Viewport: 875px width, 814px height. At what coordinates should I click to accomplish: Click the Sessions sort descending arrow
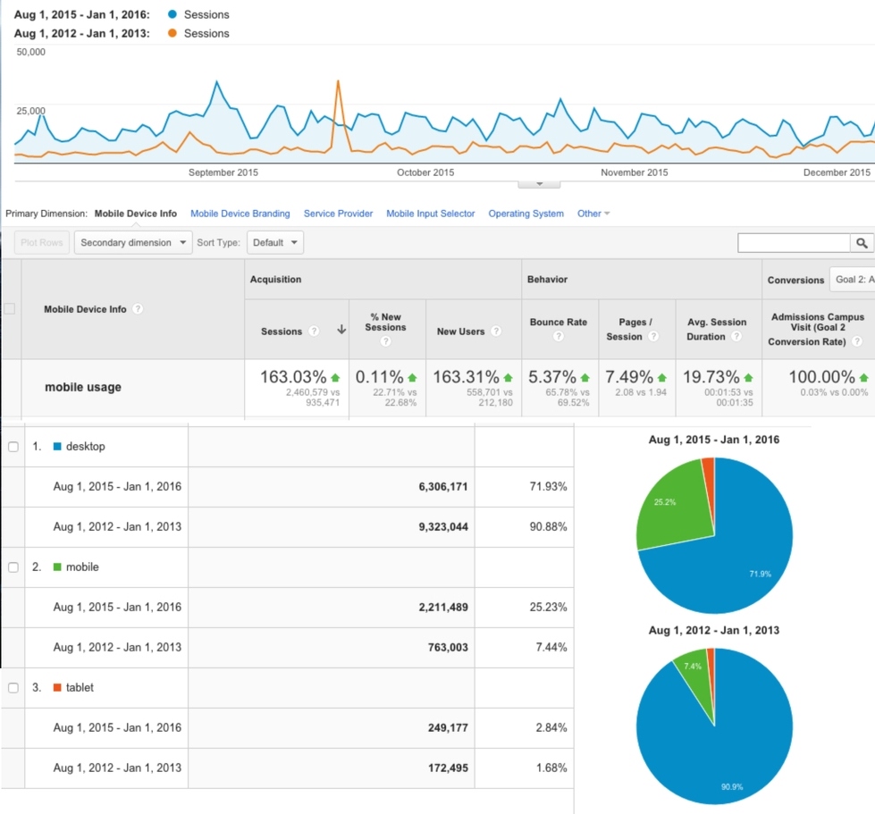[341, 331]
